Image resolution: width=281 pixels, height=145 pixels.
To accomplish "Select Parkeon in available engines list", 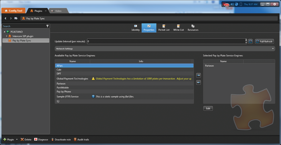I will point(124,83).
